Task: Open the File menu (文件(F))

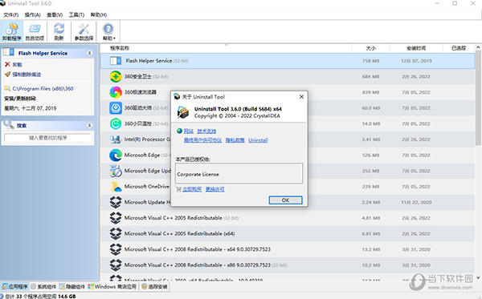Action: point(10,14)
